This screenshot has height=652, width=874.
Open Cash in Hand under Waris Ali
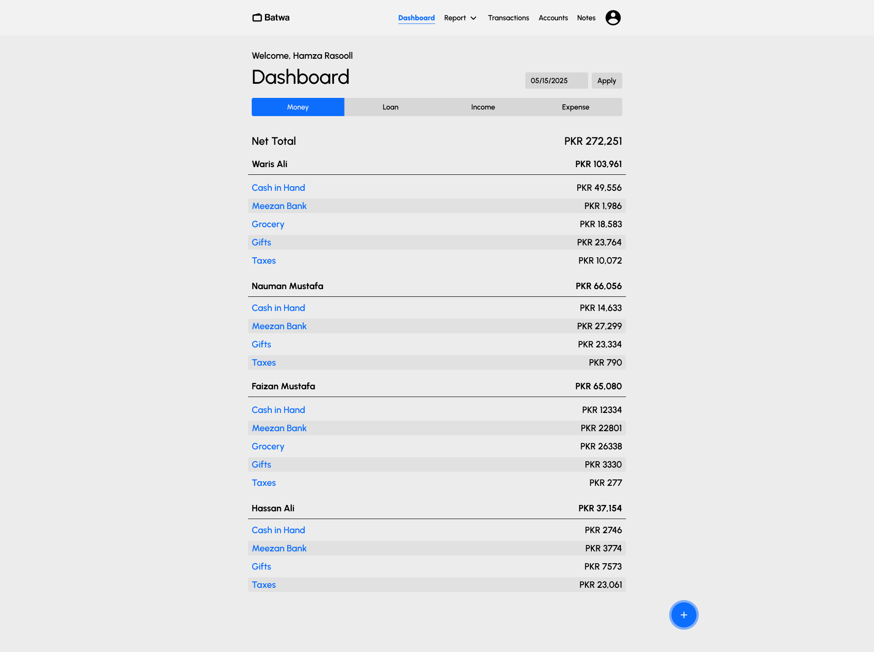pyautogui.click(x=278, y=188)
